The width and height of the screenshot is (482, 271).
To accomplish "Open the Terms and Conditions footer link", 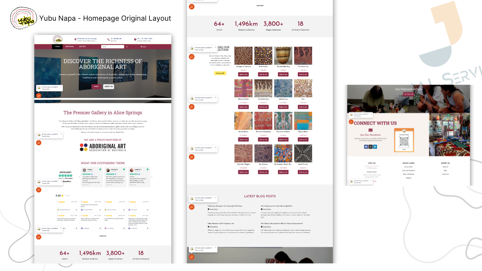I will (409, 171).
